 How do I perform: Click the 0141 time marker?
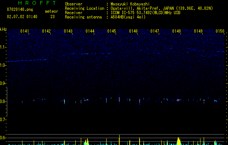[25, 31]
